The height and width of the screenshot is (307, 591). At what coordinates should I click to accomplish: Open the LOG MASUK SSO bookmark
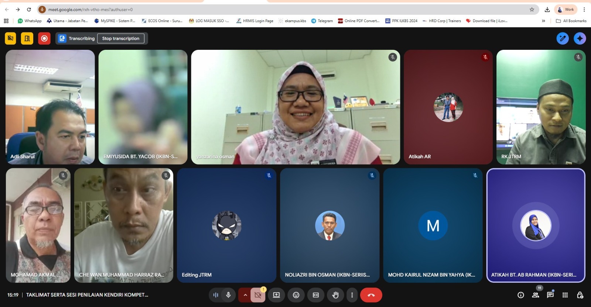(209, 21)
